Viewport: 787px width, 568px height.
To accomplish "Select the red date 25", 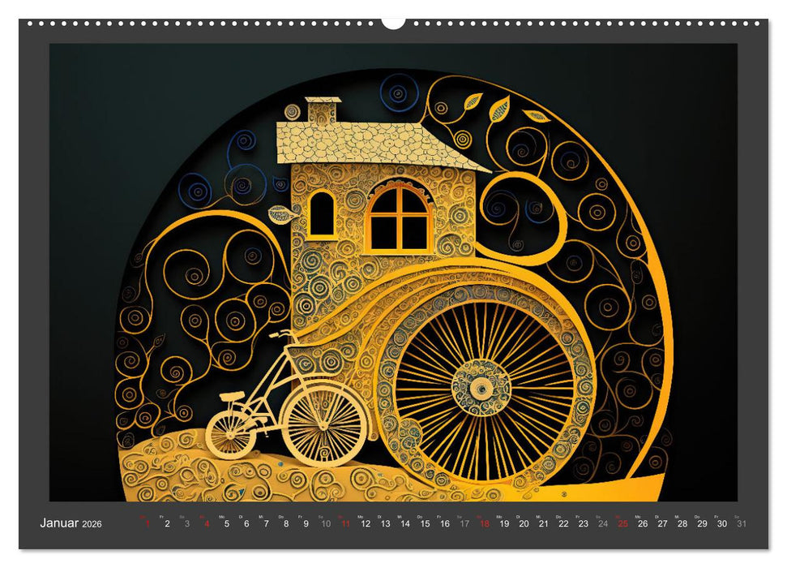I will (x=622, y=524).
